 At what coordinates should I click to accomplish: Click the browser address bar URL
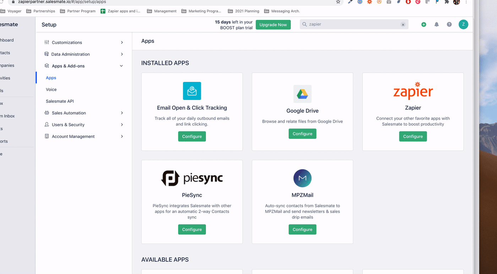click(62, 2)
